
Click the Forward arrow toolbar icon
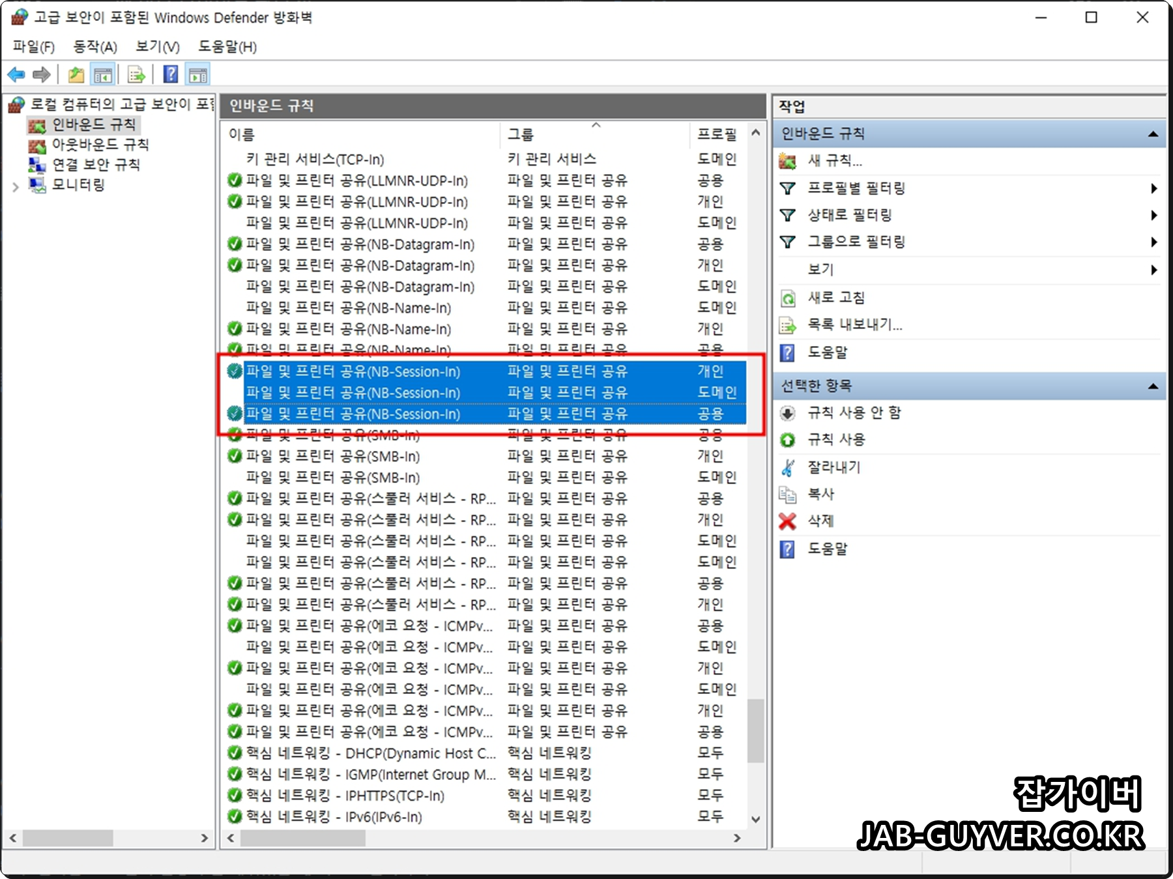click(42, 75)
